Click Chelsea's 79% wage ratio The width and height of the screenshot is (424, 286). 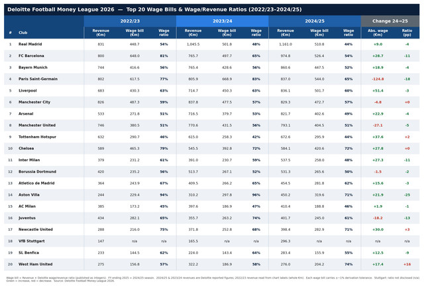pos(164,149)
